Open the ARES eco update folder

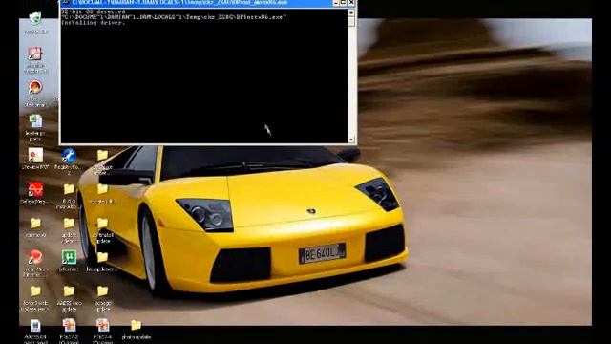coord(69,290)
